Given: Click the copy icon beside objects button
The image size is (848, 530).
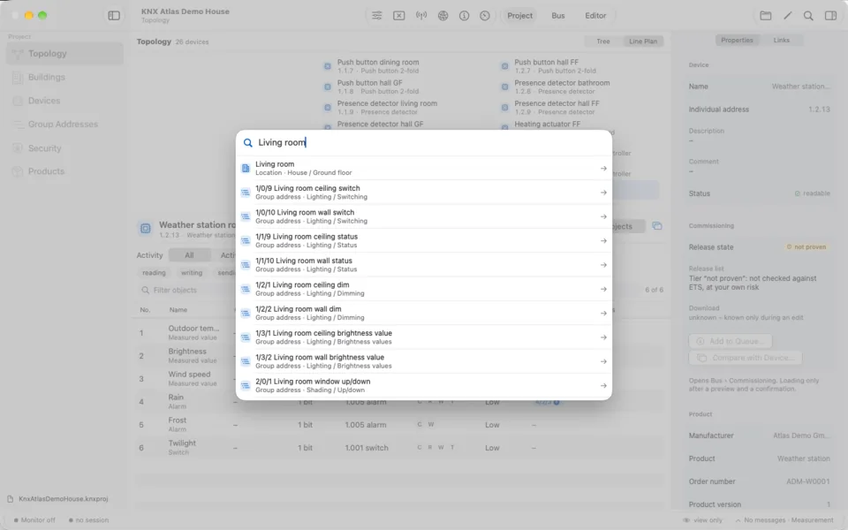Looking at the screenshot, I should click(657, 226).
